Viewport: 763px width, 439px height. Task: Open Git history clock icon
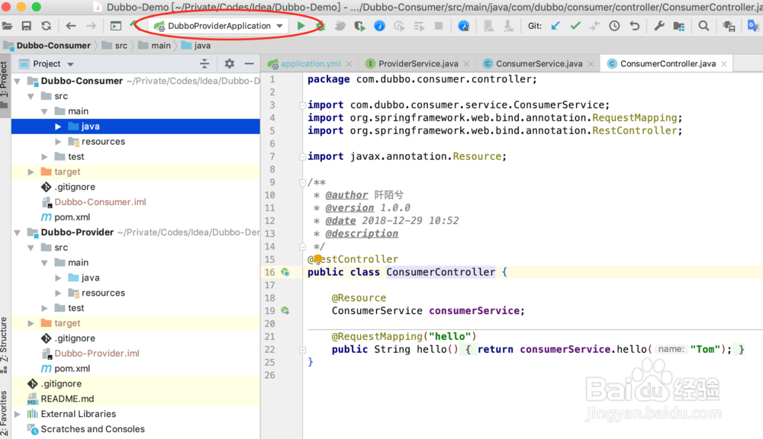[614, 26]
